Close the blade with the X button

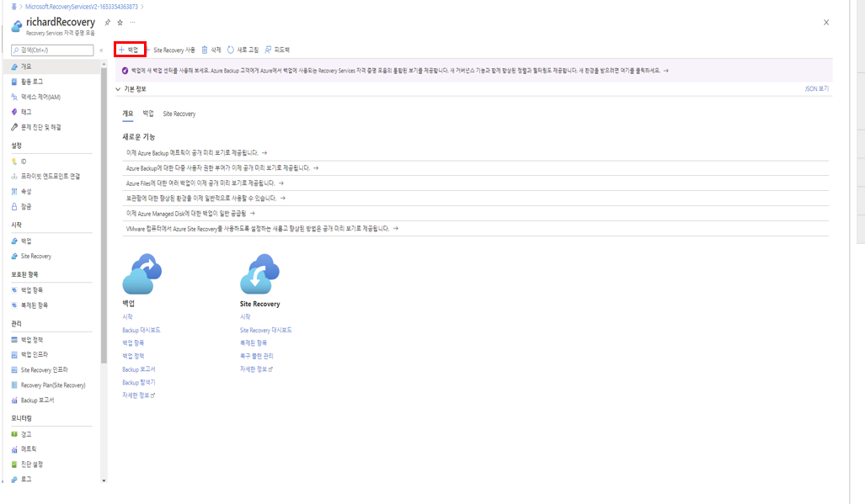click(x=826, y=23)
